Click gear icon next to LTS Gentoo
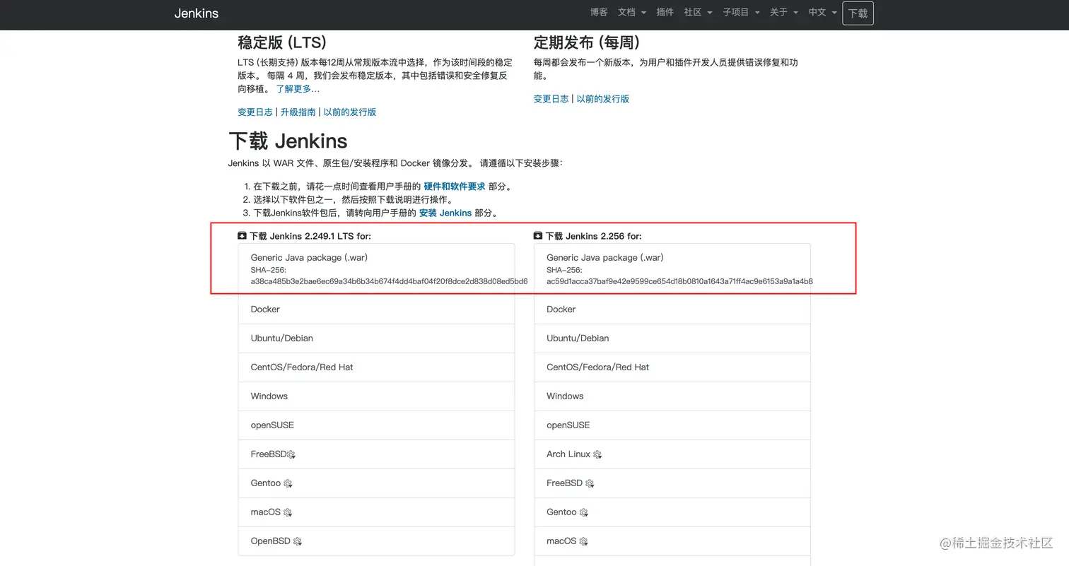This screenshot has height=566, width=1069. (288, 484)
